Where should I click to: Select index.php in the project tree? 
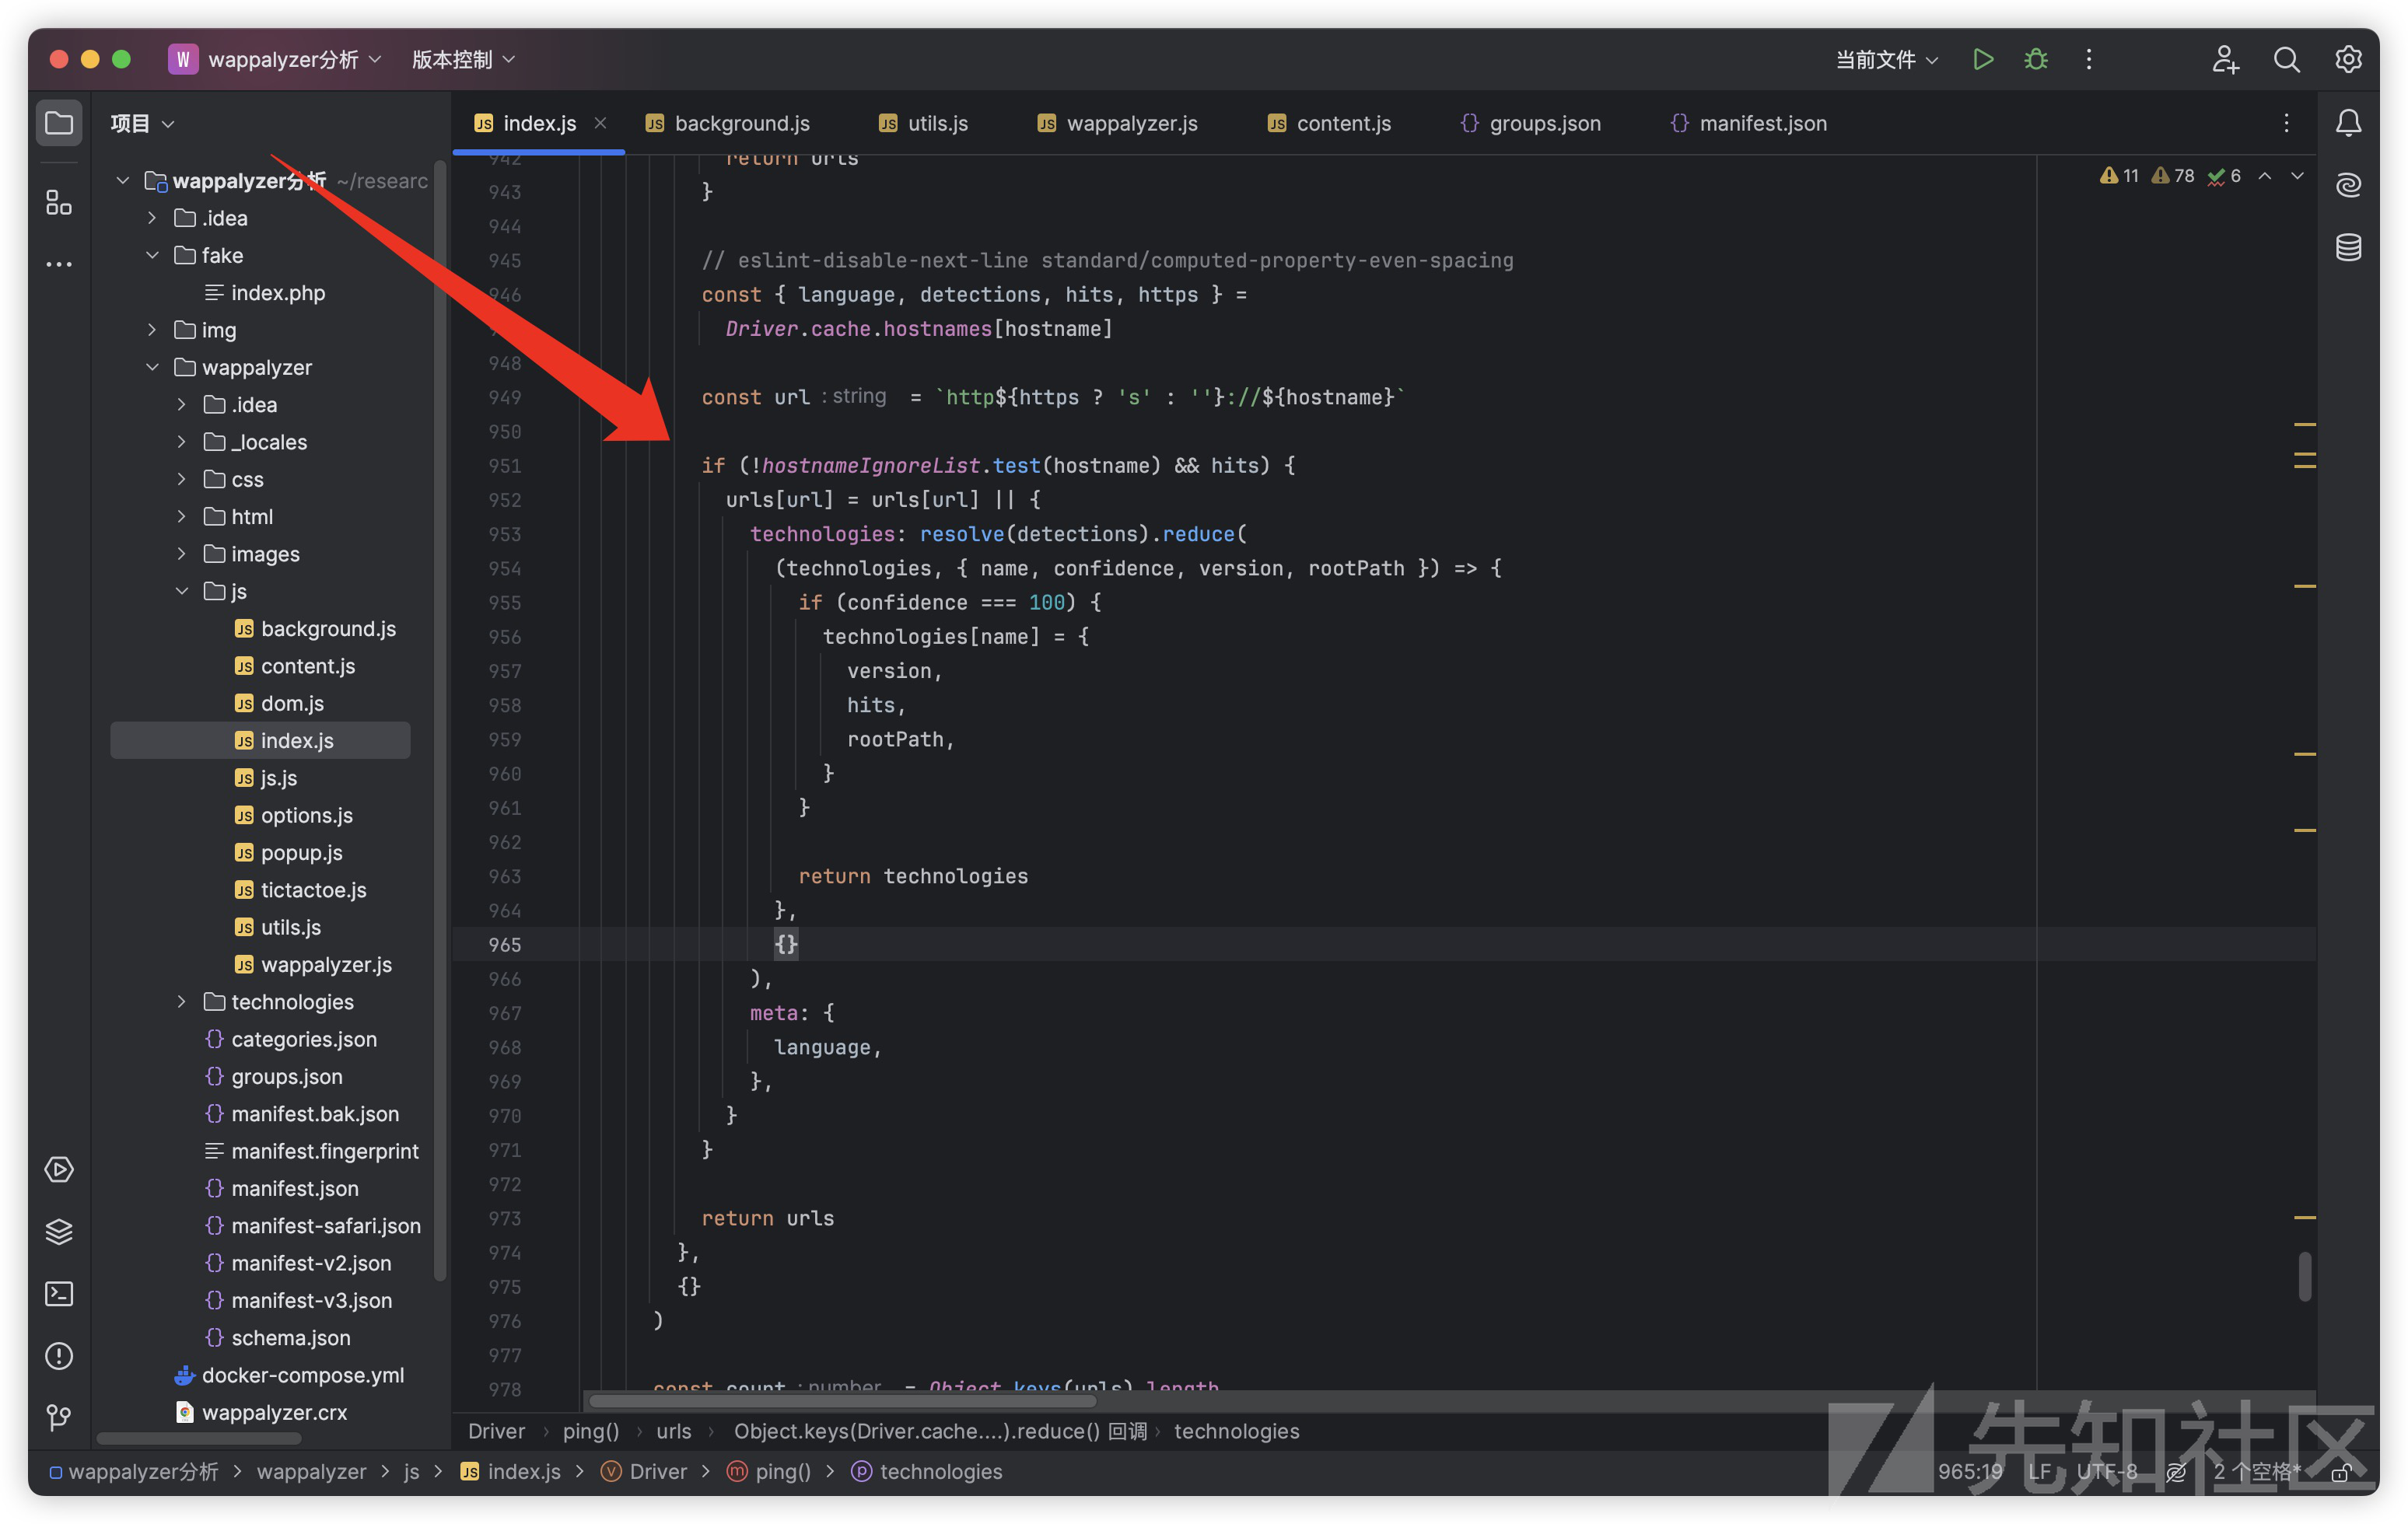click(266, 293)
